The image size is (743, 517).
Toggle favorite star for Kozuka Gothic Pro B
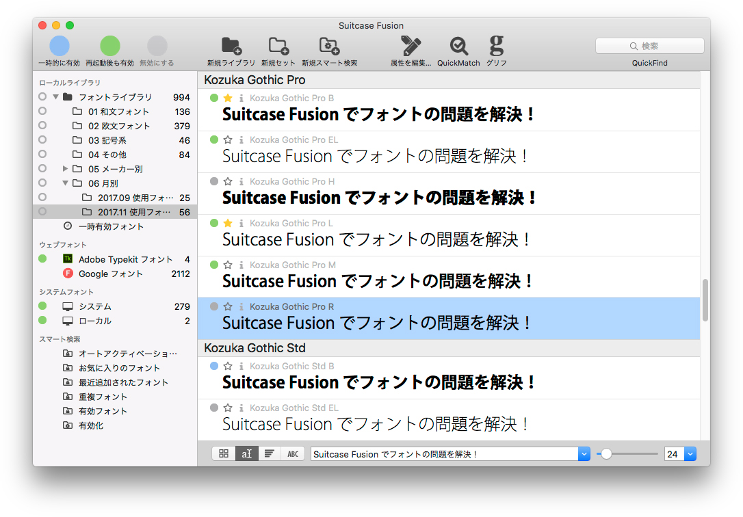(228, 98)
